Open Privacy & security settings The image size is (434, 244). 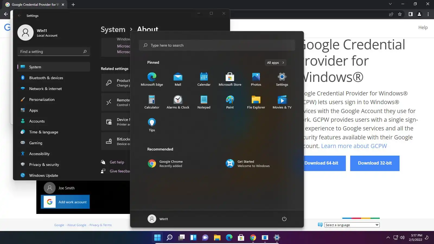click(54, 165)
